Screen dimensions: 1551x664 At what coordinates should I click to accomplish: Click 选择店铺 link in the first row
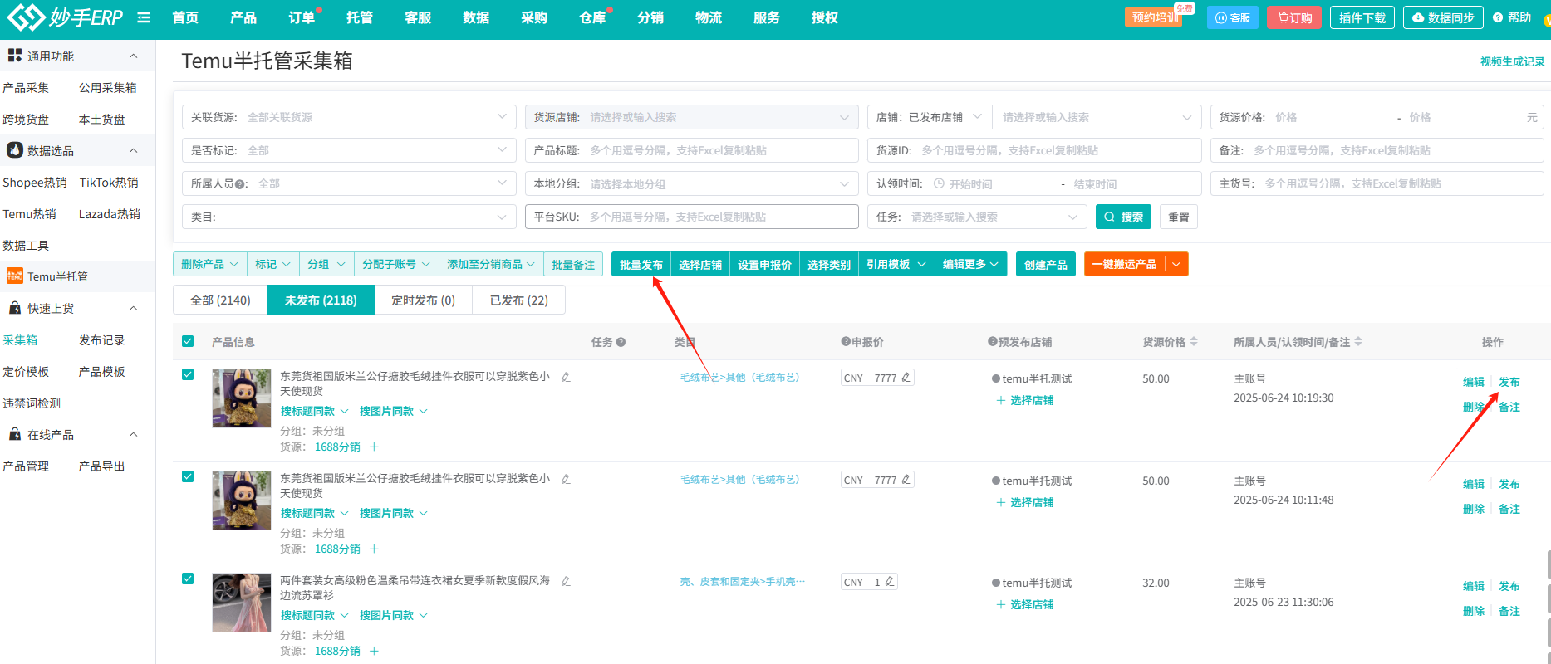[1025, 400]
